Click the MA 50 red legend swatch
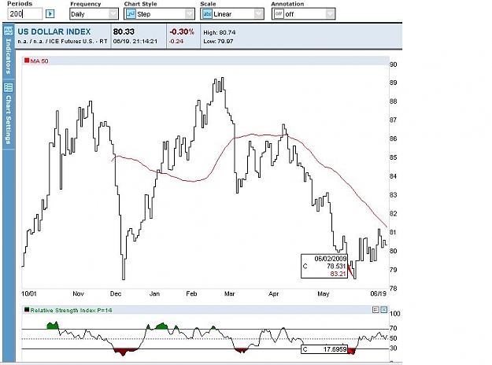 [27, 61]
